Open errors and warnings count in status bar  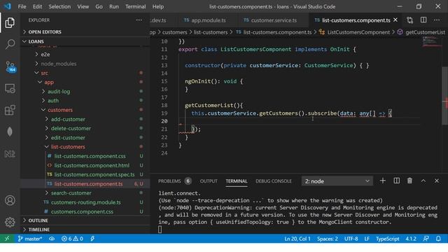click(72, 239)
